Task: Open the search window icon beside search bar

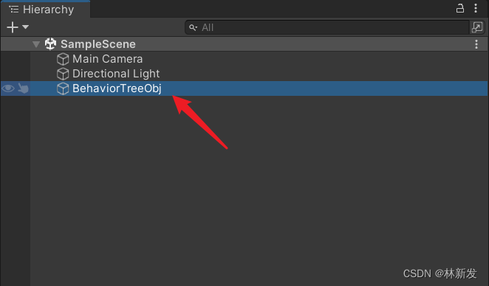Action: click(x=477, y=27)
